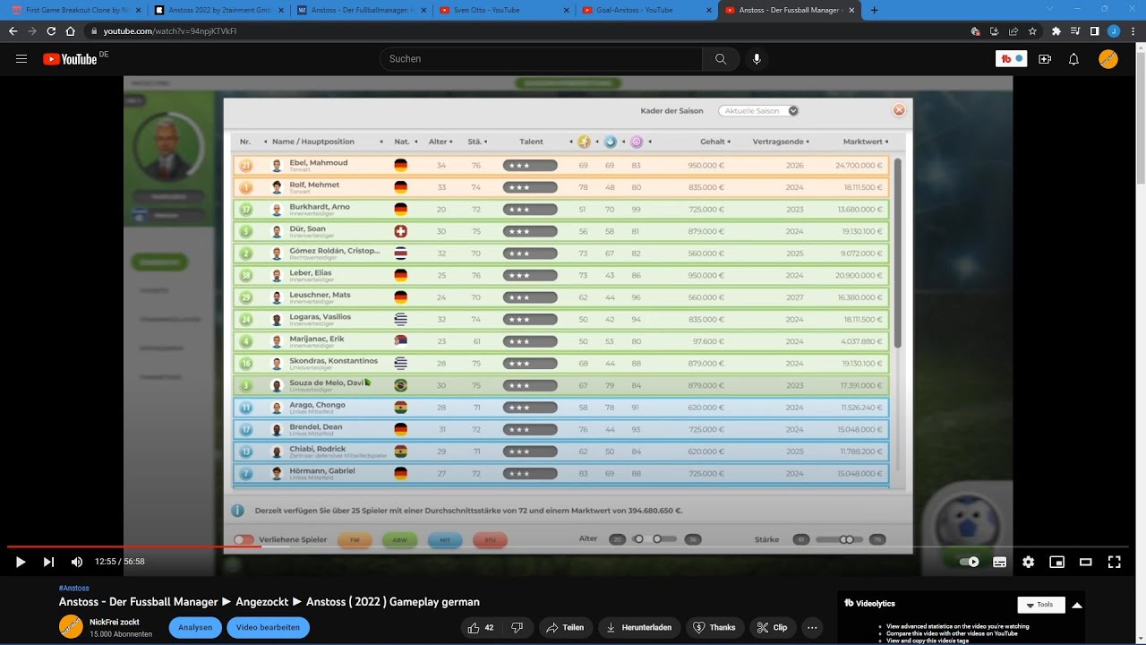Go back in browser history

tap(13, 30)
